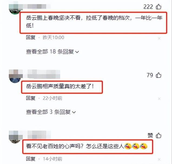Open the first commenter's blurred username
172x164 pixels.
37,6
